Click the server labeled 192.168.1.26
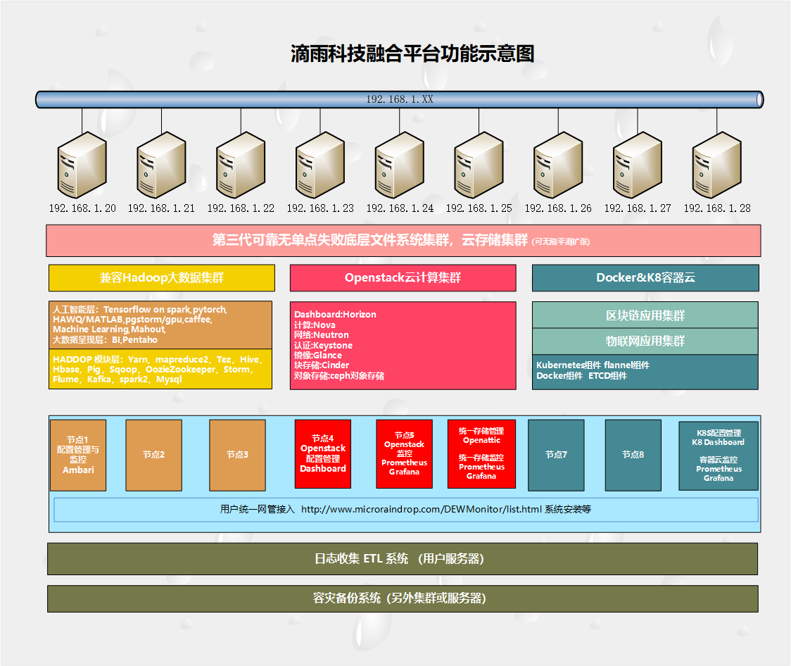 point(558,165)
